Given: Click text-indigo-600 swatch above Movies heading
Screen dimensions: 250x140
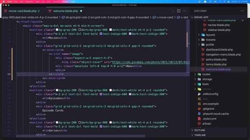Looking at the screenshot, I should pyautogui.click(x=101, y=34).
